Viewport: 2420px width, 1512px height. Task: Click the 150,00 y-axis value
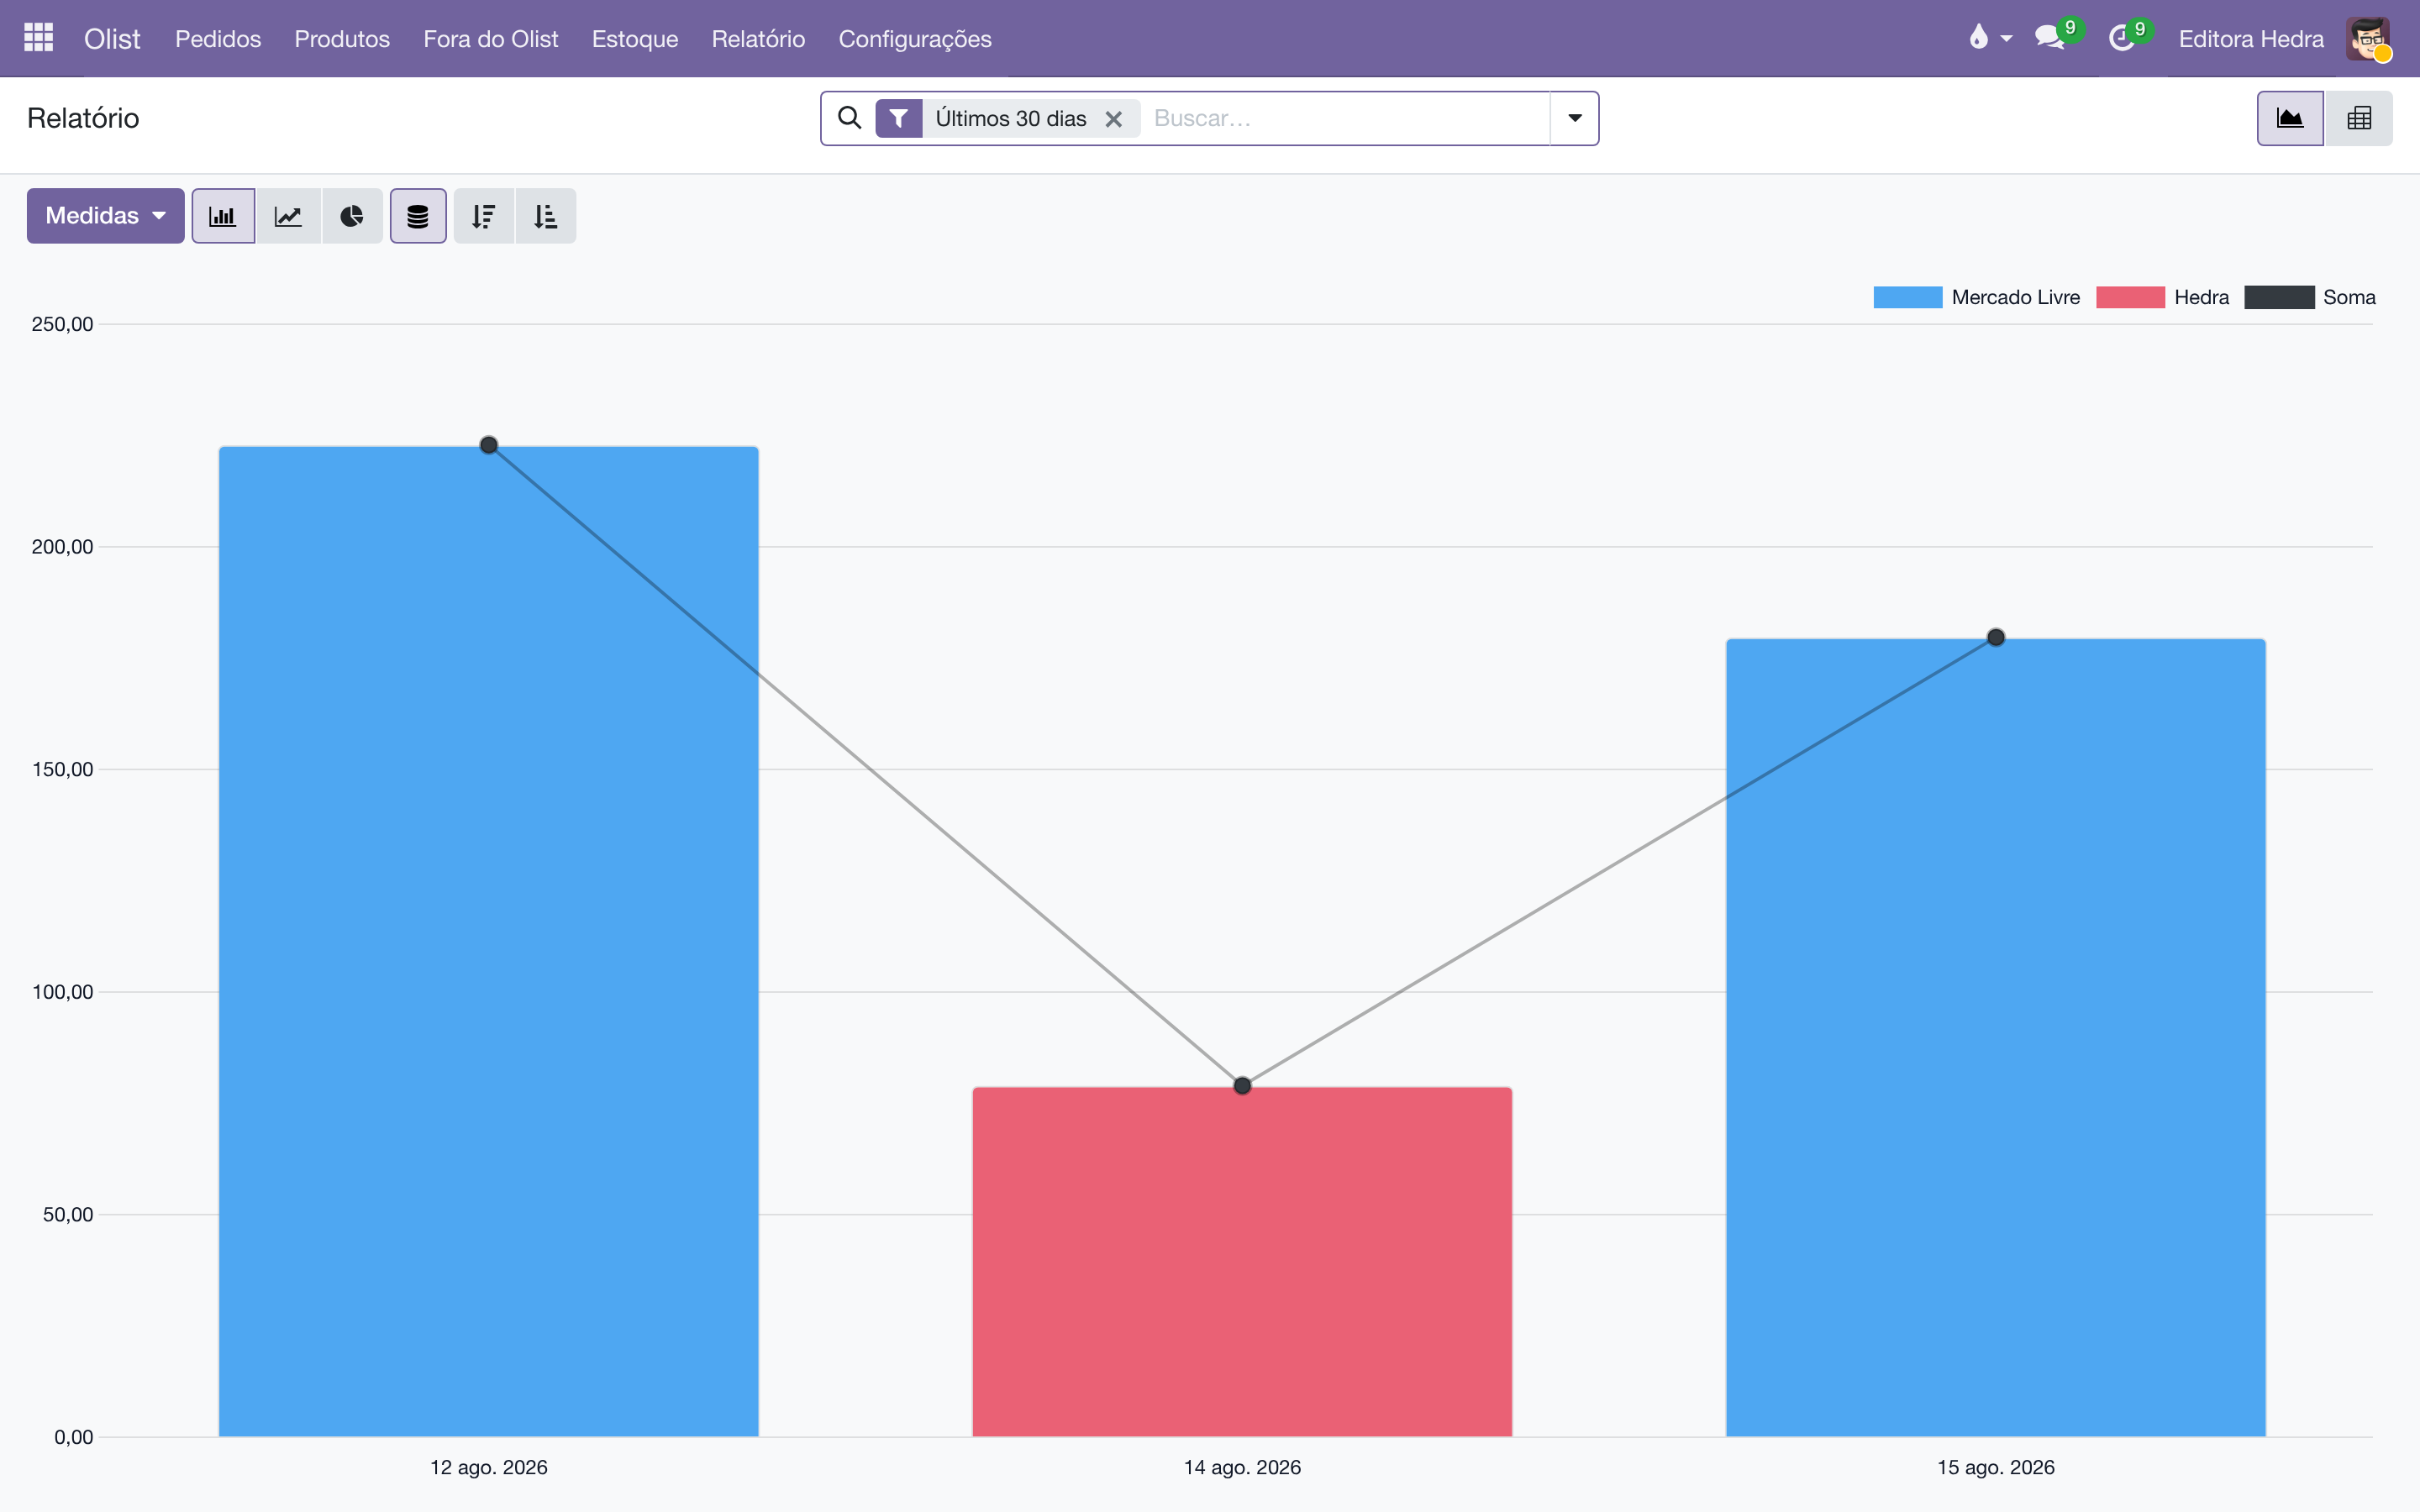pyautogui.click(x=62, y=769)
